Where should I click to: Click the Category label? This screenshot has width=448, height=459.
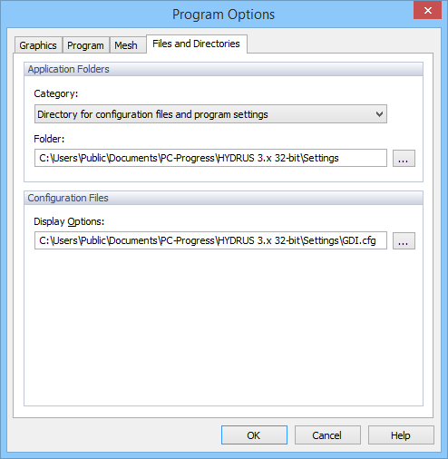[x=56, y=93]
